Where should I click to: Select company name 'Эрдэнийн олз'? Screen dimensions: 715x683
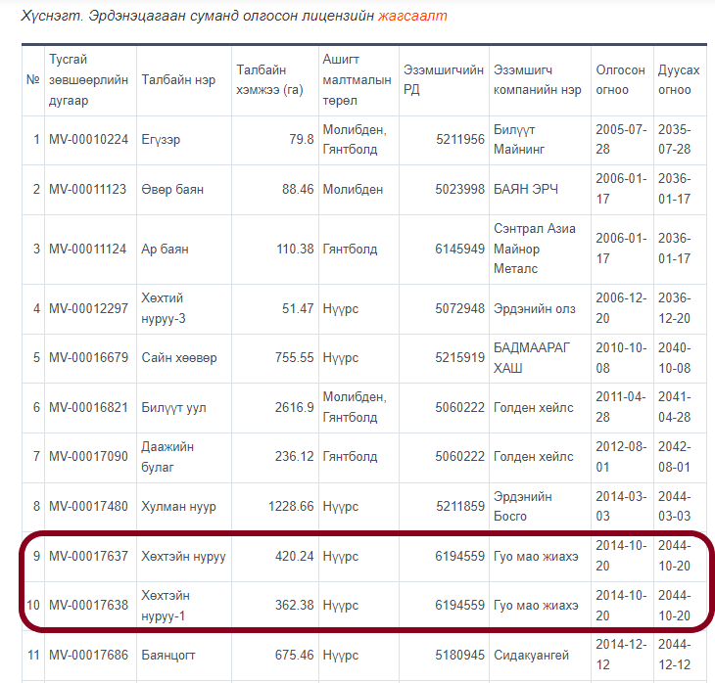535,308
